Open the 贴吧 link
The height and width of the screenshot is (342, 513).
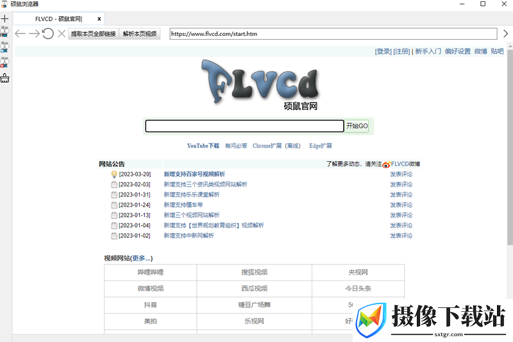(x=497, y=51)
